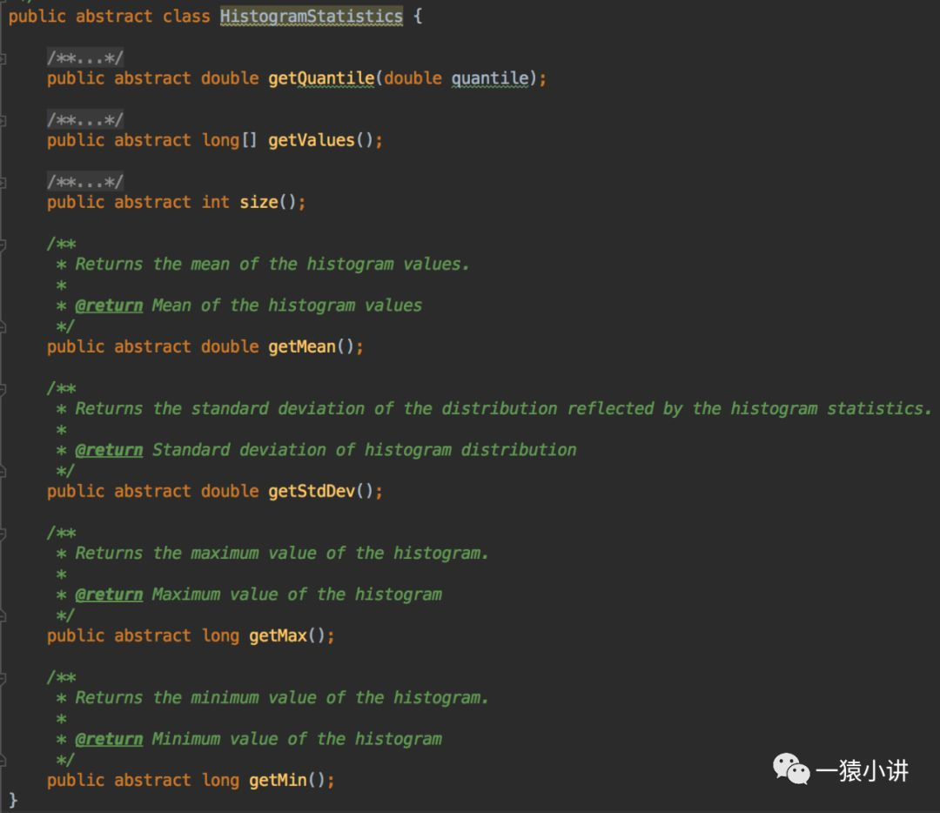Collapse Javadoc fold marker above getMax
The image size is (940, 813).
click(3, 533)
